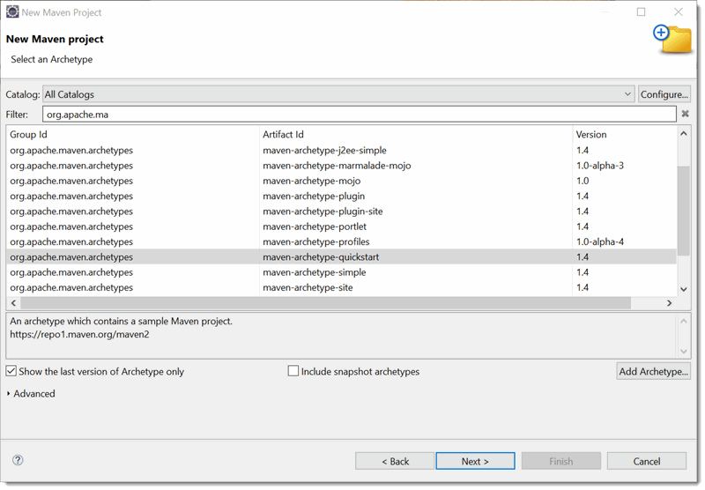The height and width of the screenshot is (490, 705).
Task: Click the Add Archetype... button
Action: point(653,371)
